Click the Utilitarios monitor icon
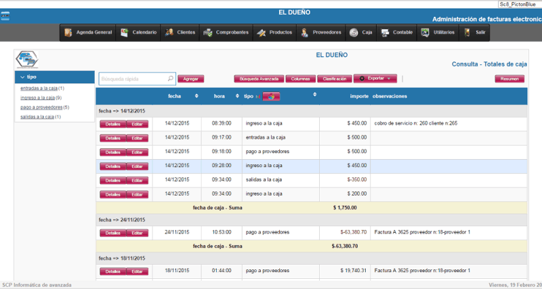Image resolution: width=542 pixels, height=289 pixels. [425, 32]
